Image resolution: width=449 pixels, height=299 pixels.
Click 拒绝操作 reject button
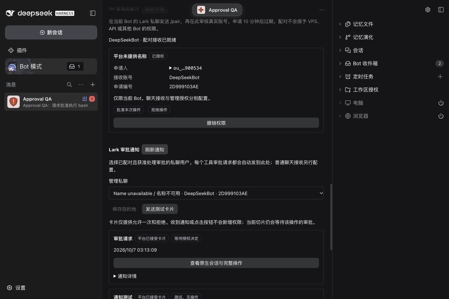point(159,110)
